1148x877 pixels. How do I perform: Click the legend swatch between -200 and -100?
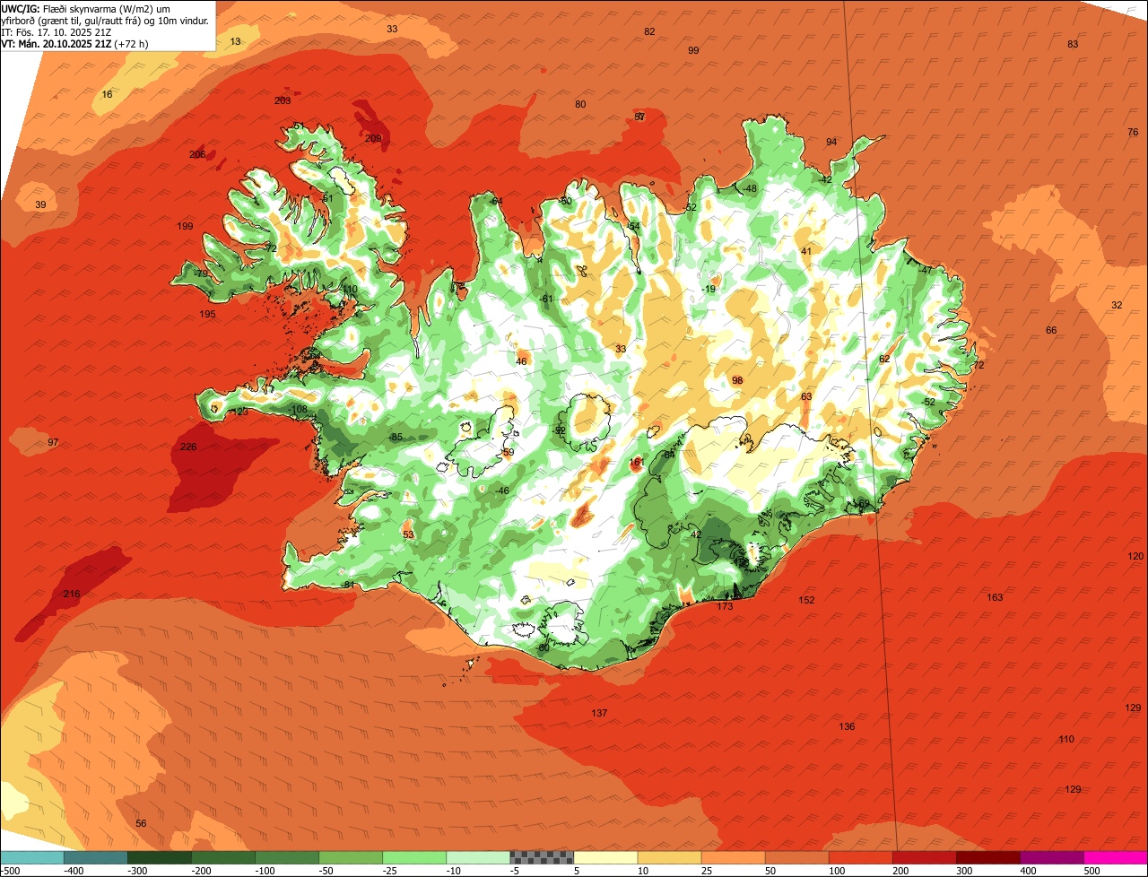coord(223,857)
